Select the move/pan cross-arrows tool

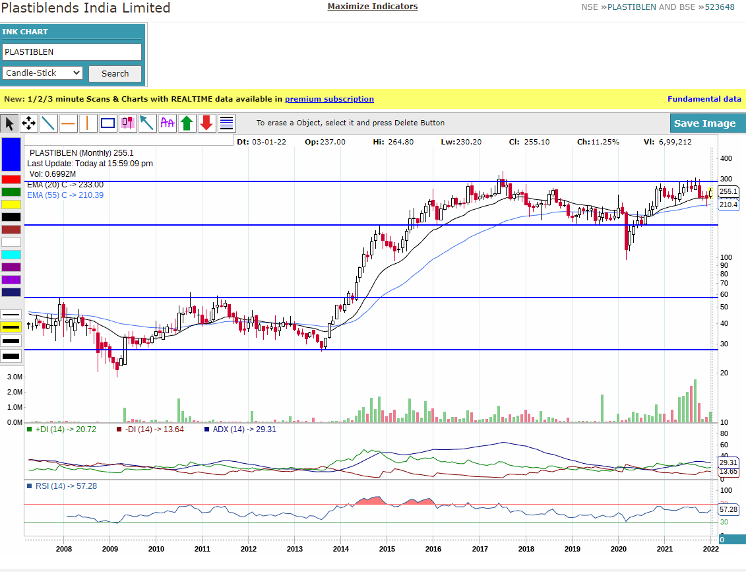(28, 123)
